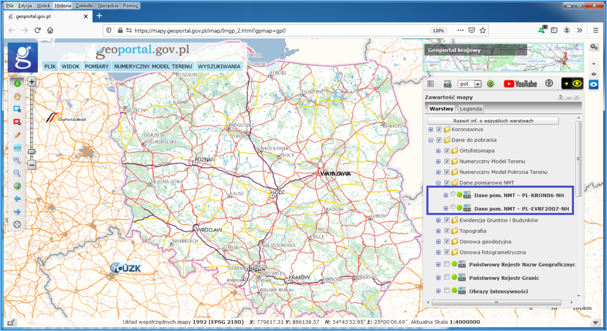This screenshot has height=331, width=607.
Task: Open the browser Zakładki menu
Action: pos(84,6)
